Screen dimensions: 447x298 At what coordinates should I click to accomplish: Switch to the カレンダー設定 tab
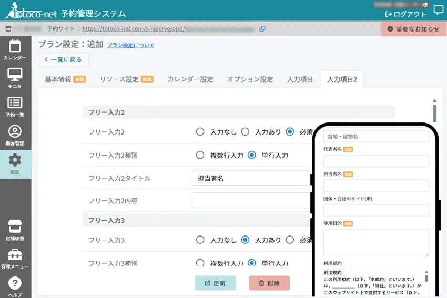[x=190, y=79]
